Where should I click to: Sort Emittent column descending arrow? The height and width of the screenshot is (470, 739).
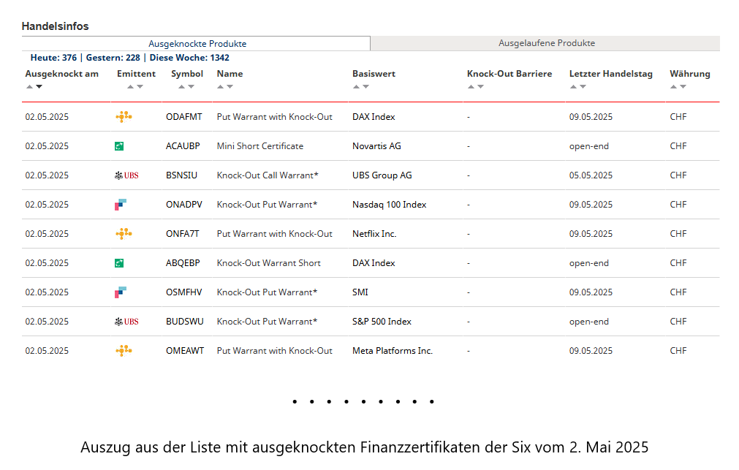[x=140, y=87]
